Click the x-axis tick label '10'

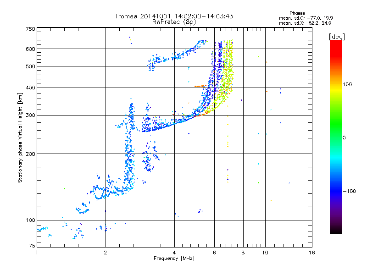tap(265, 253)
